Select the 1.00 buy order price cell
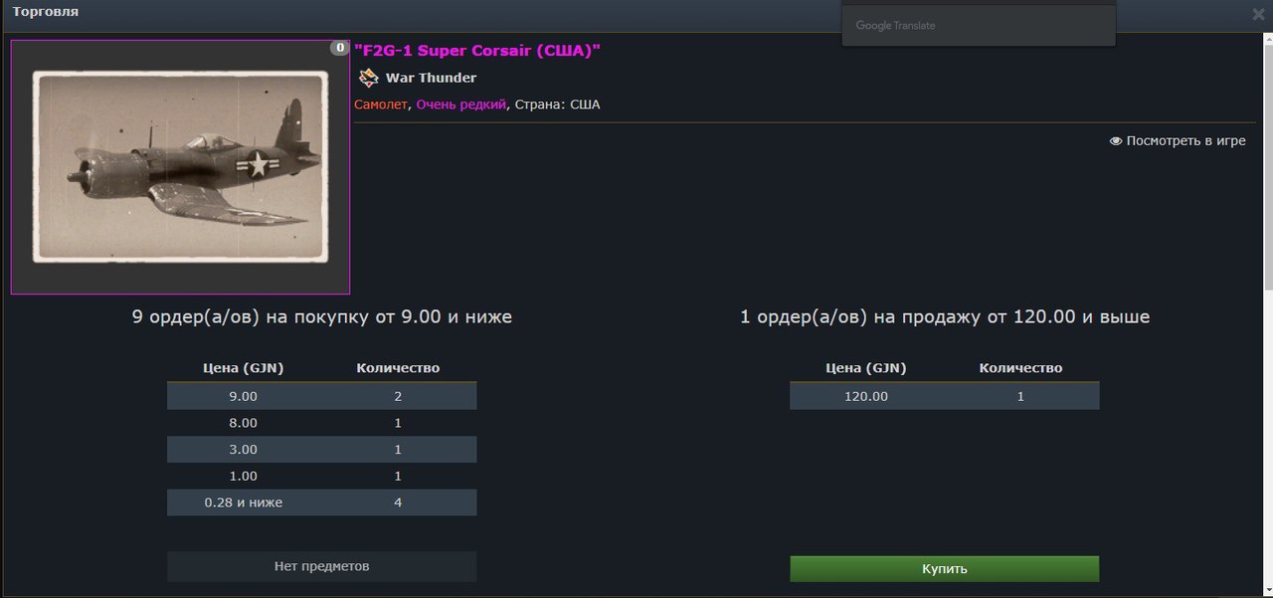Screen dimensions: 1273x598 pos(244,476)
